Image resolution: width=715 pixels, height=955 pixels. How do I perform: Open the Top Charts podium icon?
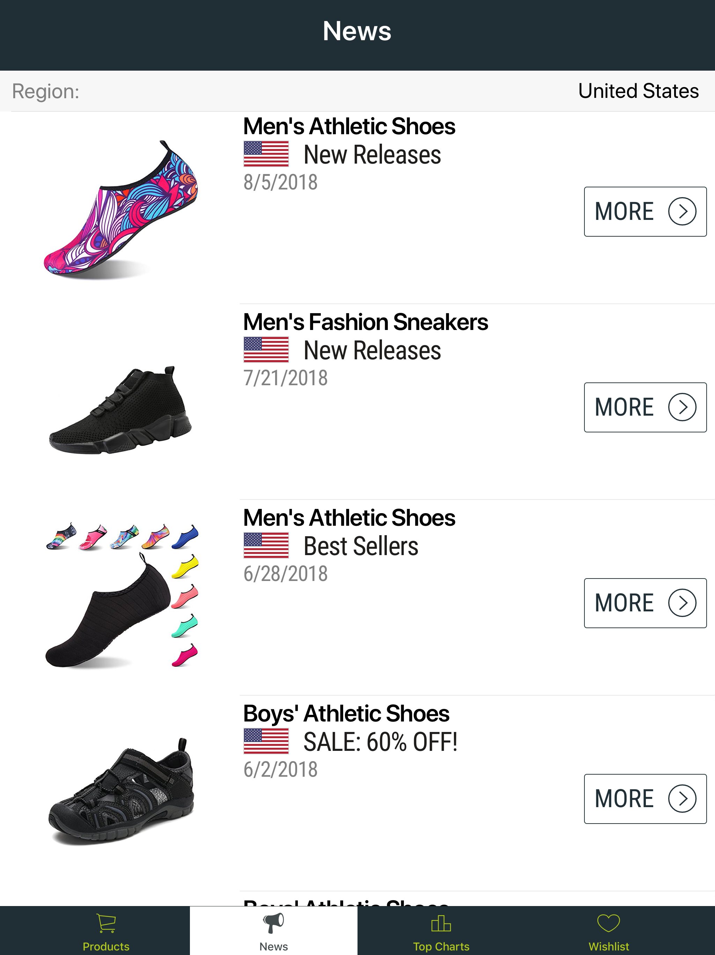pyautogui.click(x=441, y=923)
